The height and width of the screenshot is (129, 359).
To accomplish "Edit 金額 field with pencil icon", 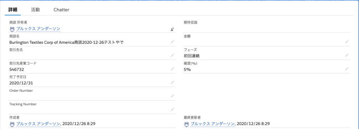I will pyautogui.click(x=347, y=41).
